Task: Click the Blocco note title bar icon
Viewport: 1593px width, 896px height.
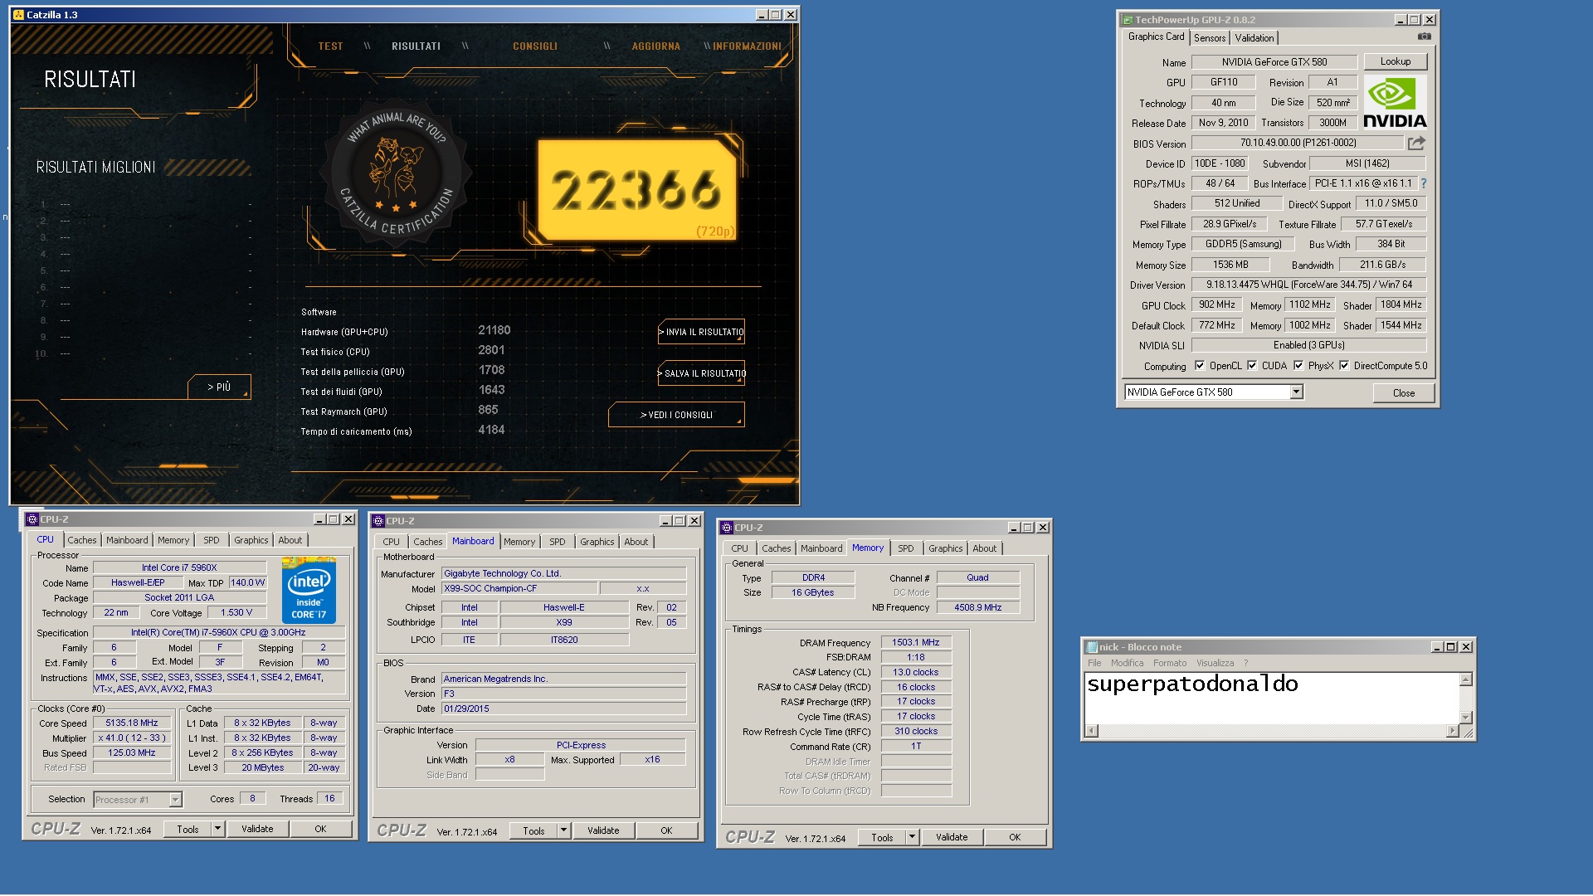Action: click(x=1092, y=647)
